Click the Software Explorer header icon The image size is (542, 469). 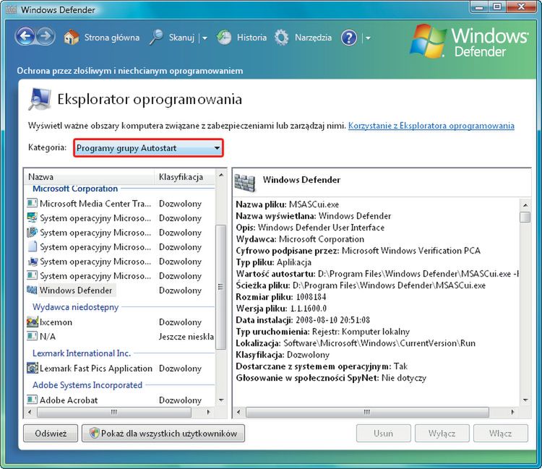(x=40, y=99)
